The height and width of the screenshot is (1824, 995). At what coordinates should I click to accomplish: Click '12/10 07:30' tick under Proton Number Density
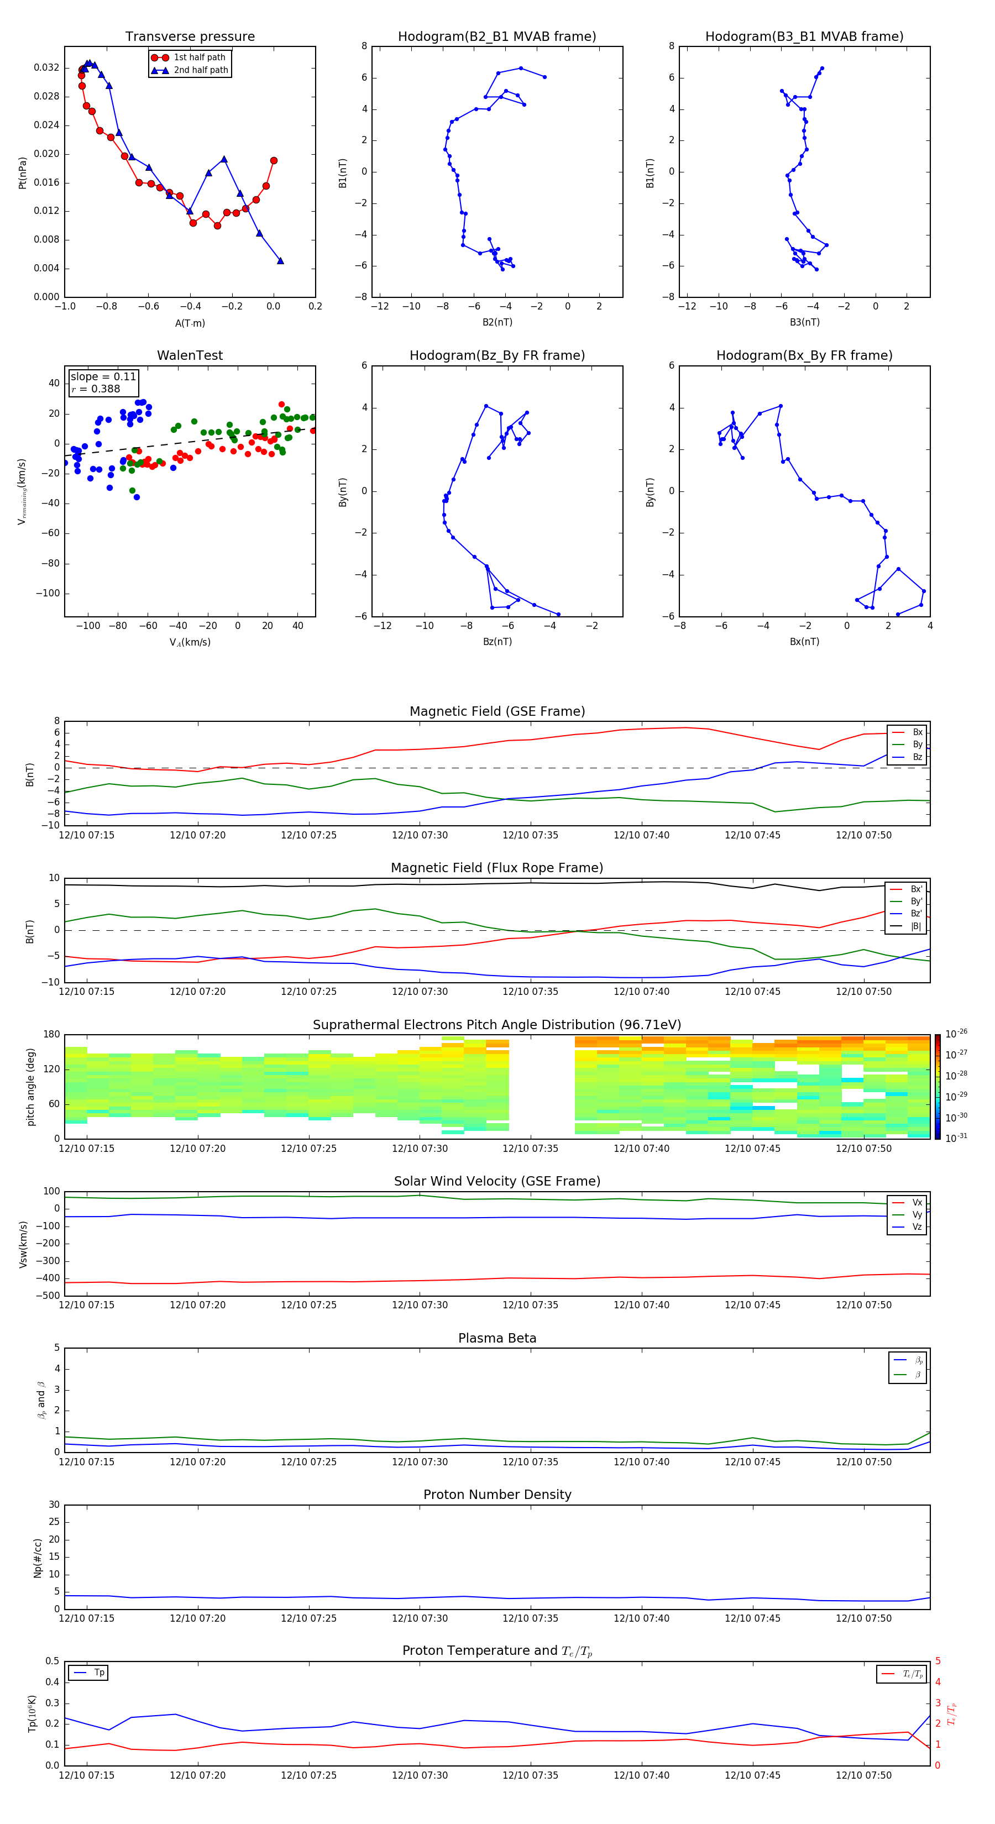[x=419, y=1618]
